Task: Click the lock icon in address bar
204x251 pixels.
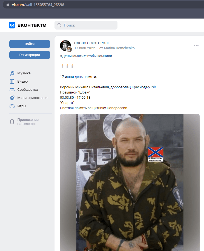Action: 8,5
